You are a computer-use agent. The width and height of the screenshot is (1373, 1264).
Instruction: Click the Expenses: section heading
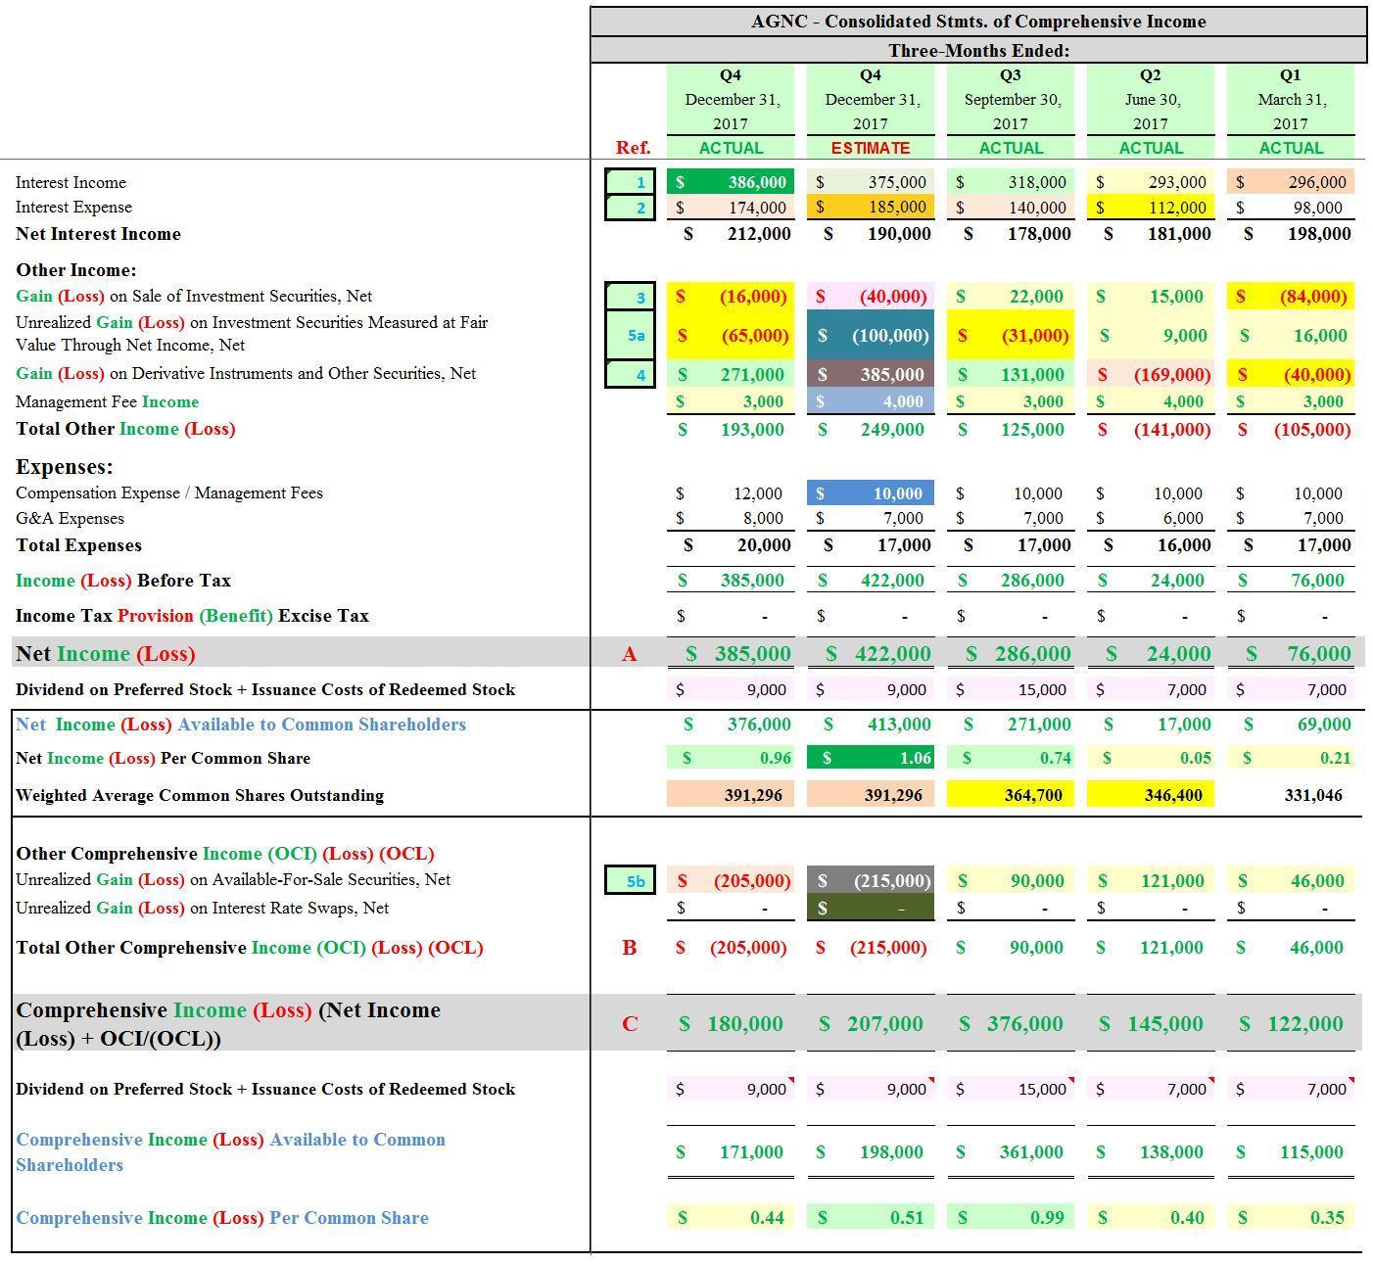65,467
